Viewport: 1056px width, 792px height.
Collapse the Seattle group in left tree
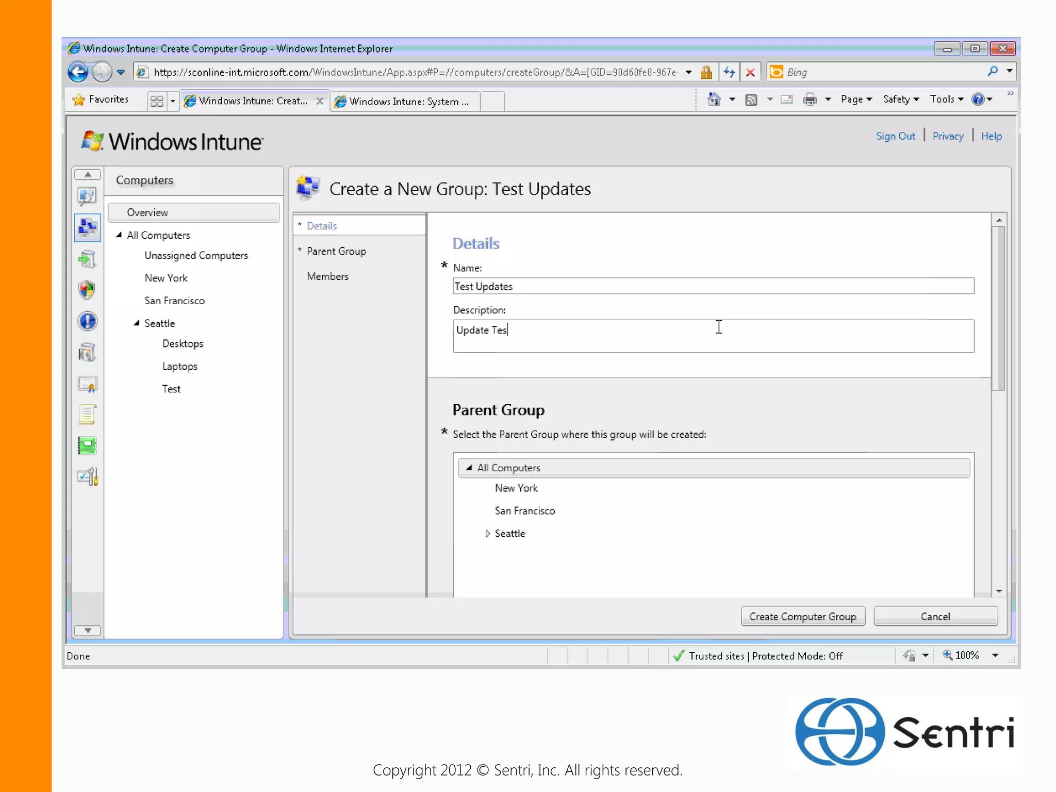point(137,323)
